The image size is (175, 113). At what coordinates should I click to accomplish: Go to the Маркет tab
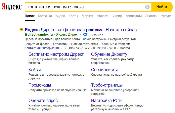tap(87, 16)
